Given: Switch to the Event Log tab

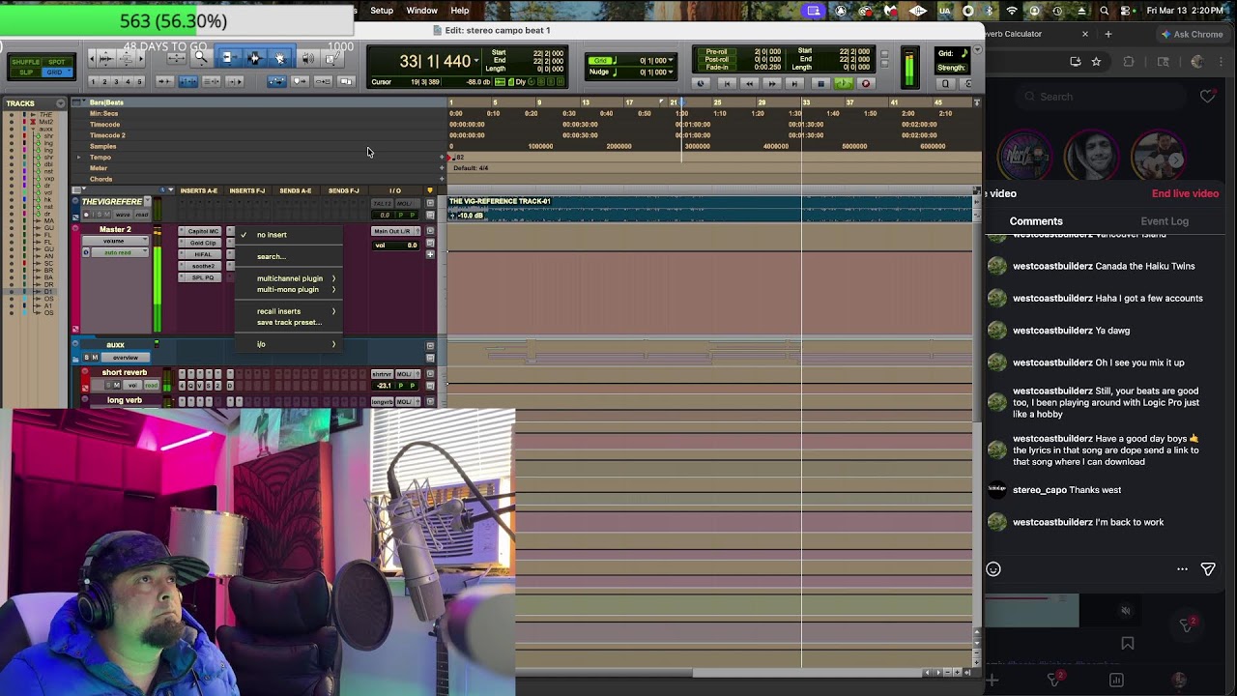Looking at the screenshot, I should coord(1165,221).
